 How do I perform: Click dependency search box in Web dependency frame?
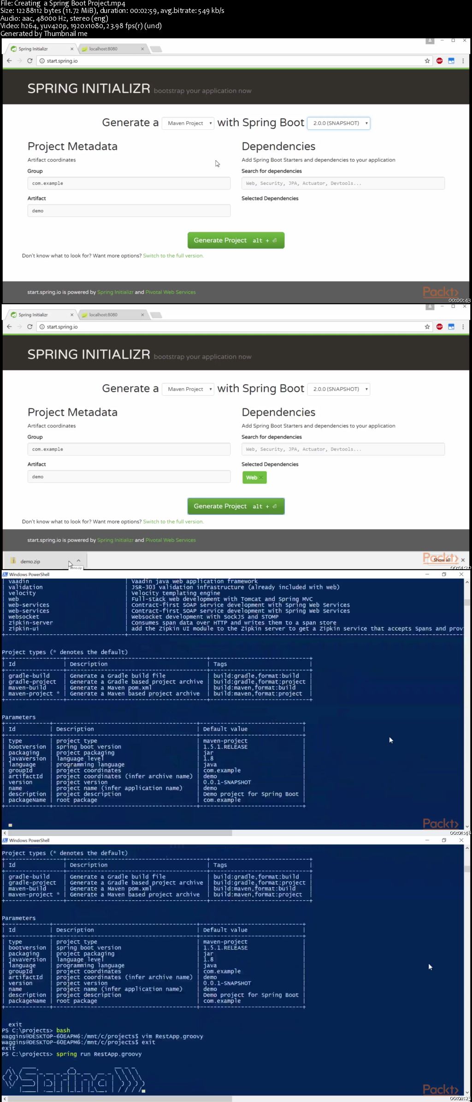(x=343, y=449)
